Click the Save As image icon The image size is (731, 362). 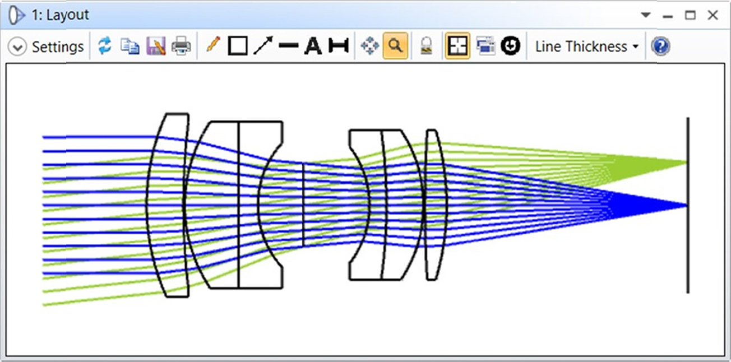click(x=156, y=47)
